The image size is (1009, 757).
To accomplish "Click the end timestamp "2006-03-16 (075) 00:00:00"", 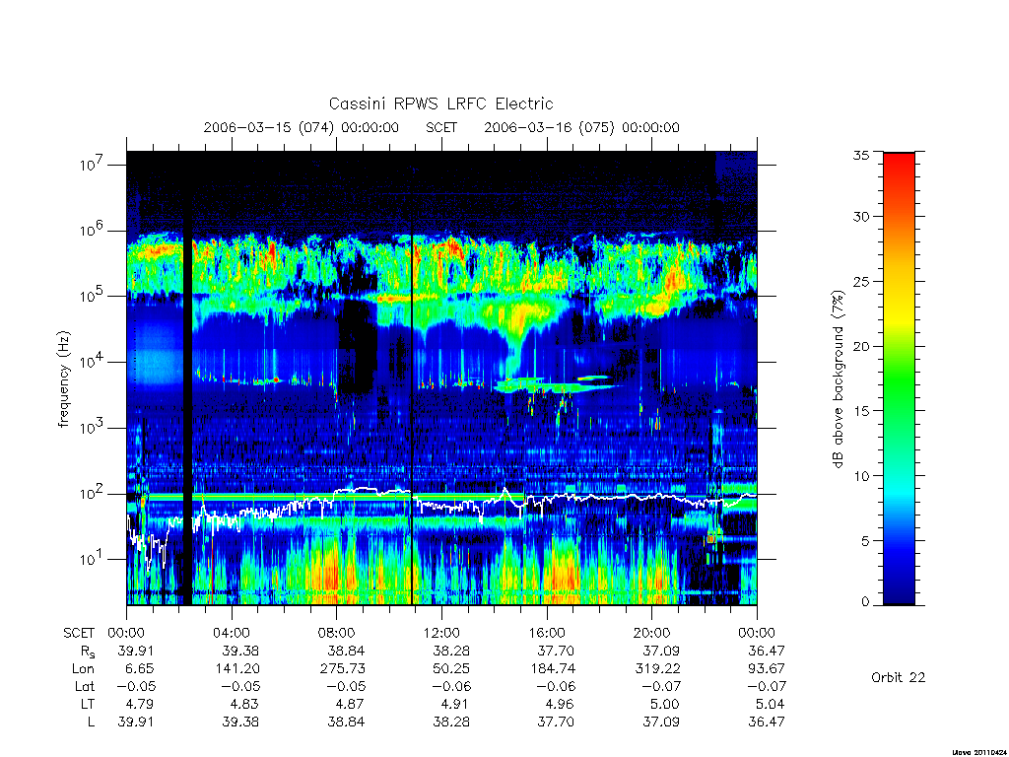I will [x=581, y=127].
